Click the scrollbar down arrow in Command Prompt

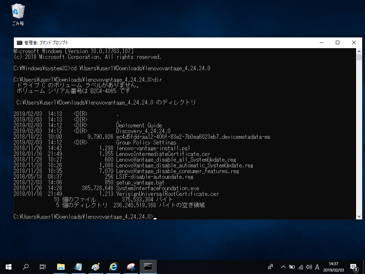(x=359, y=217)
